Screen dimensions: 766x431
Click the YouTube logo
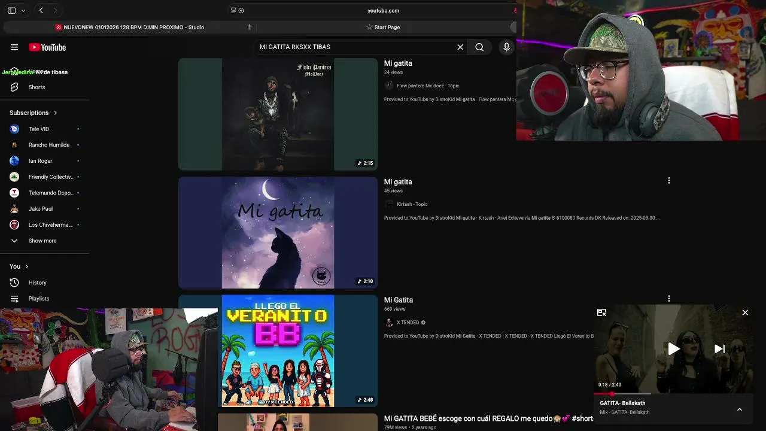47,47
